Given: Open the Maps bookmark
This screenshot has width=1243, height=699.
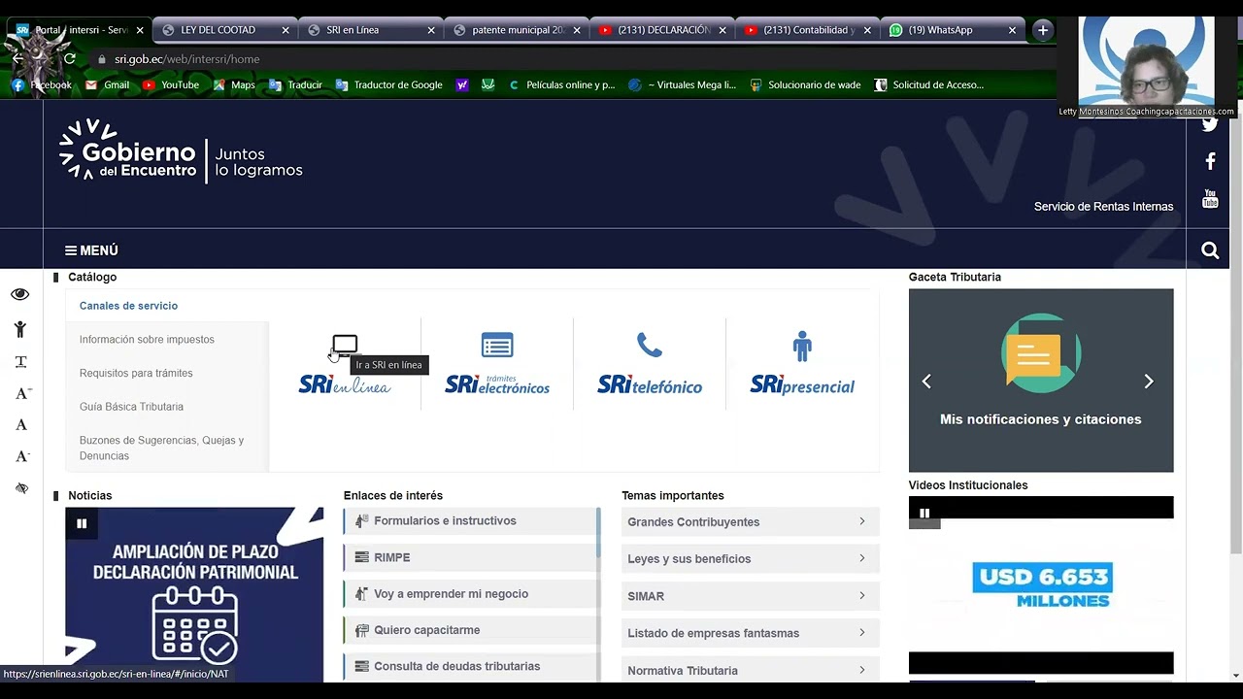Looking at the screenshot, I should click(233, 84).
